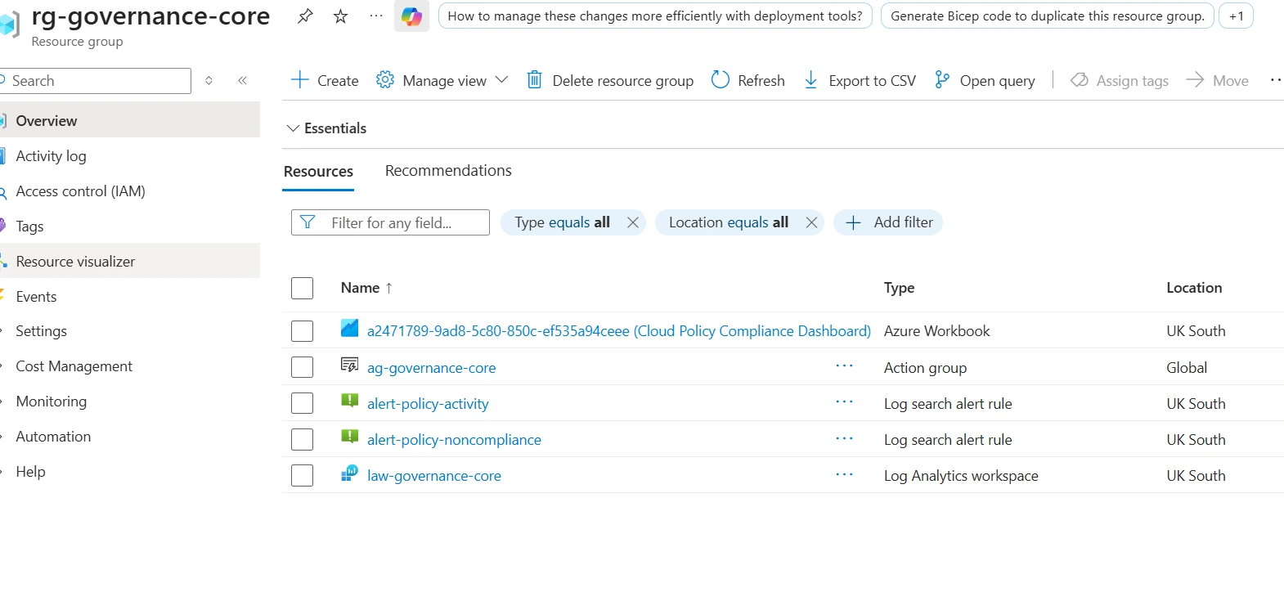Open the law-governance-core resource link
Screen dimensions: 1284x592
click(434, 476)
